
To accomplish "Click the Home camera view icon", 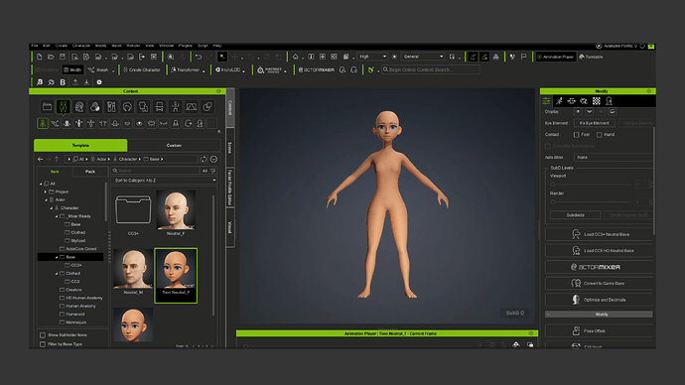I will (x=296, y=57).
